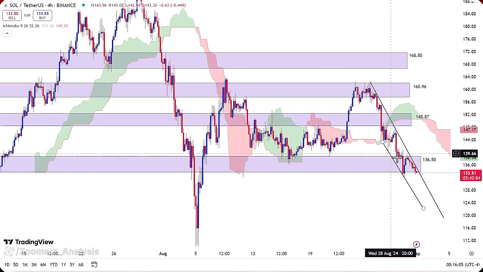Click the Aug label on the time axis

point(163,254)
